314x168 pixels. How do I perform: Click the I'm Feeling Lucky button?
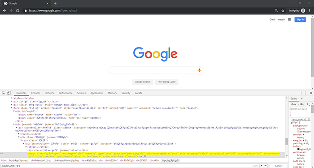click(x=166, y=82)
